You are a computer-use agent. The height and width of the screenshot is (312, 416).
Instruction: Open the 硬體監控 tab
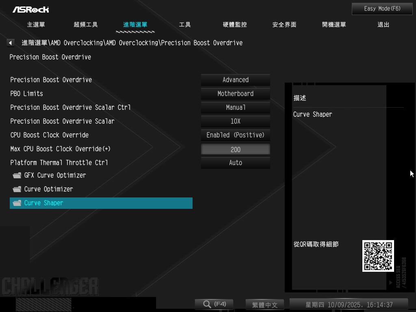click(235, 25)
